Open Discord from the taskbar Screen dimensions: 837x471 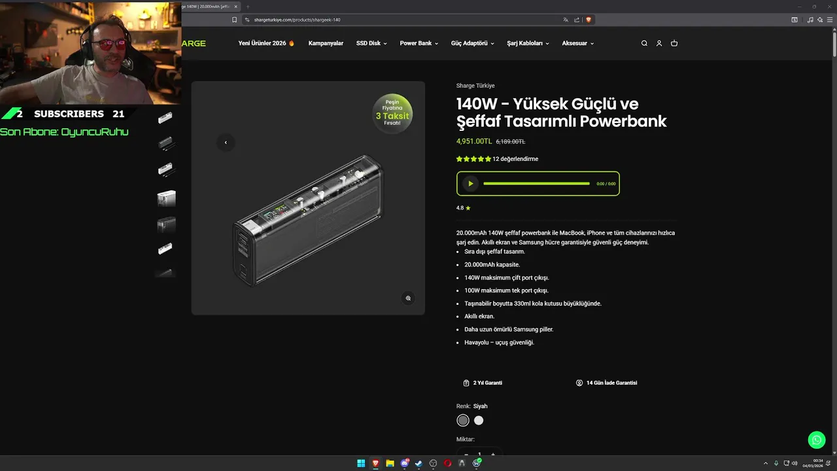click(405, 463)
